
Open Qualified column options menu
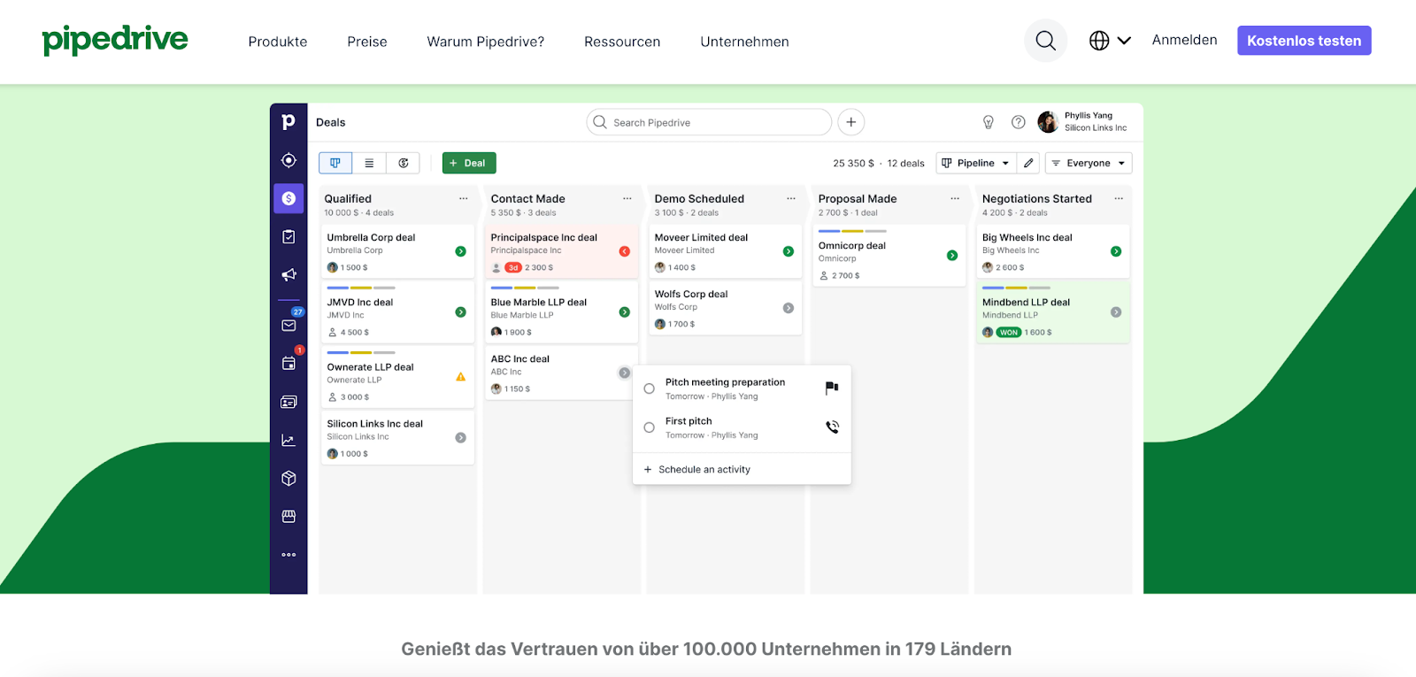[463, 198]
